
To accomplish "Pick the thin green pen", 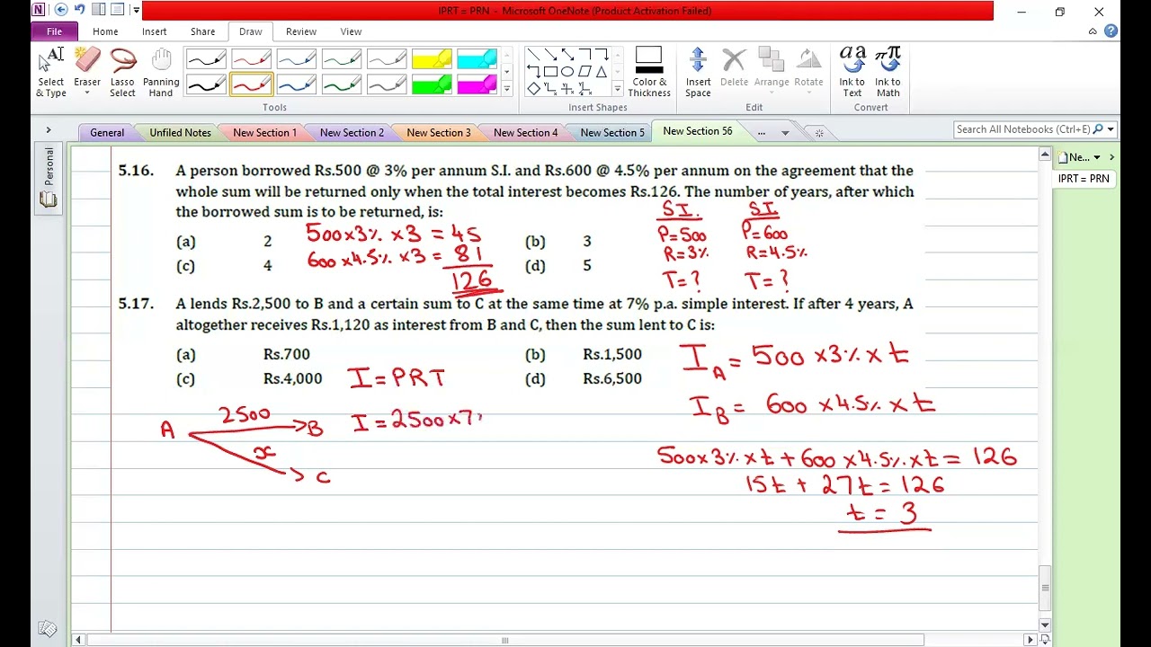I will coord(341,59).
